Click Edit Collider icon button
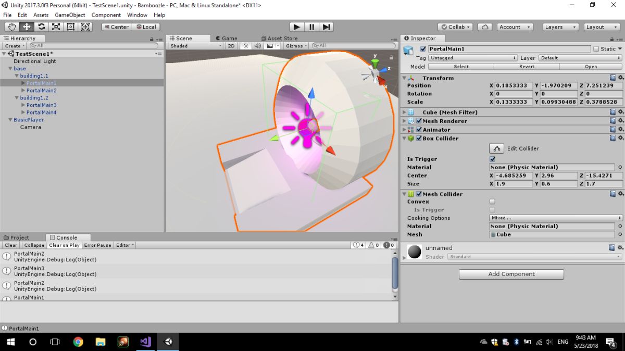This screenshot has width=625, height=351. pyautogui.click(x=497, y=148)
